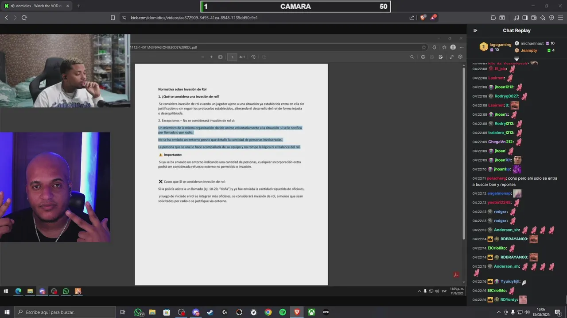Screen dimensions: 567x318
Task: Zoom out in the PDF viewer
Action: 203,57
